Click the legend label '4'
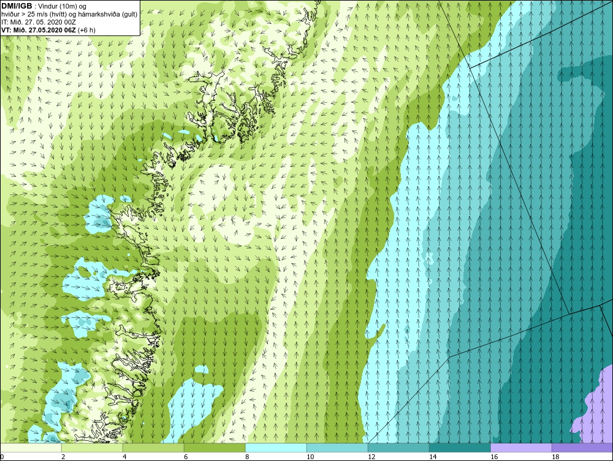Screen dimensions: 613x461 [124, 457]
